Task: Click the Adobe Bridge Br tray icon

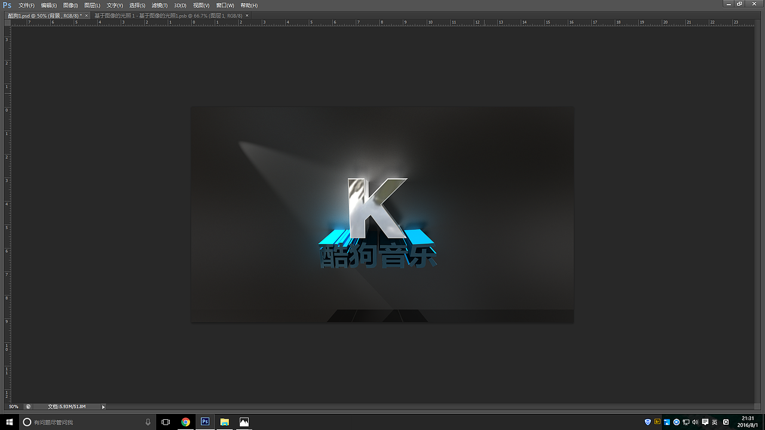Action: click(x=657, y=422)
